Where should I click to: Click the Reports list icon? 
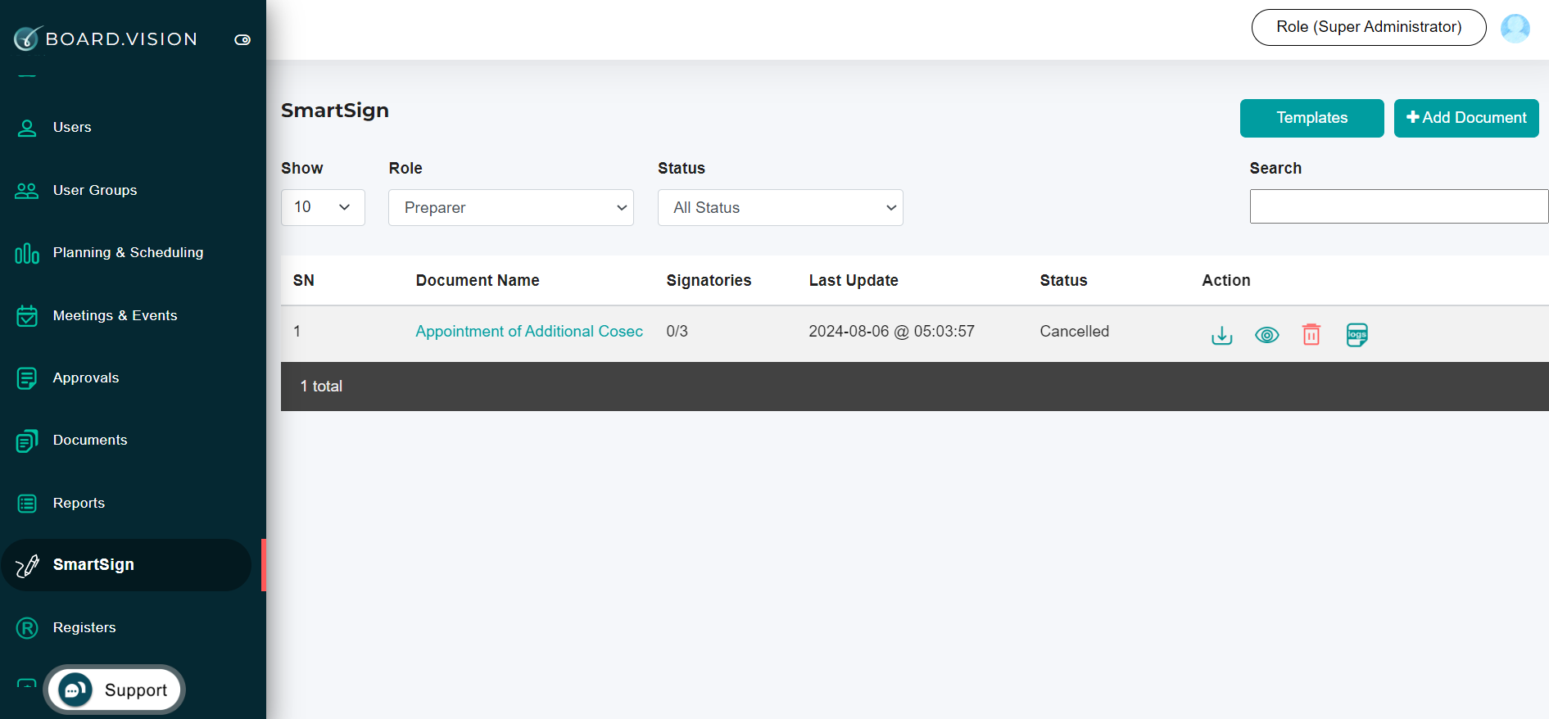(27, 504)
